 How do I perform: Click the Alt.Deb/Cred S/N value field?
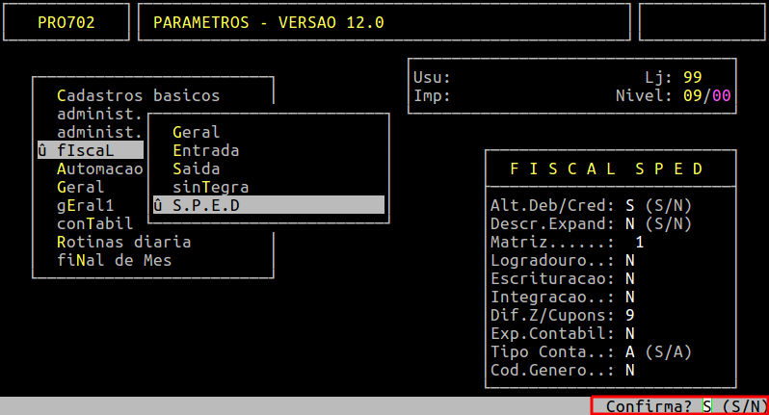point(629,205)
